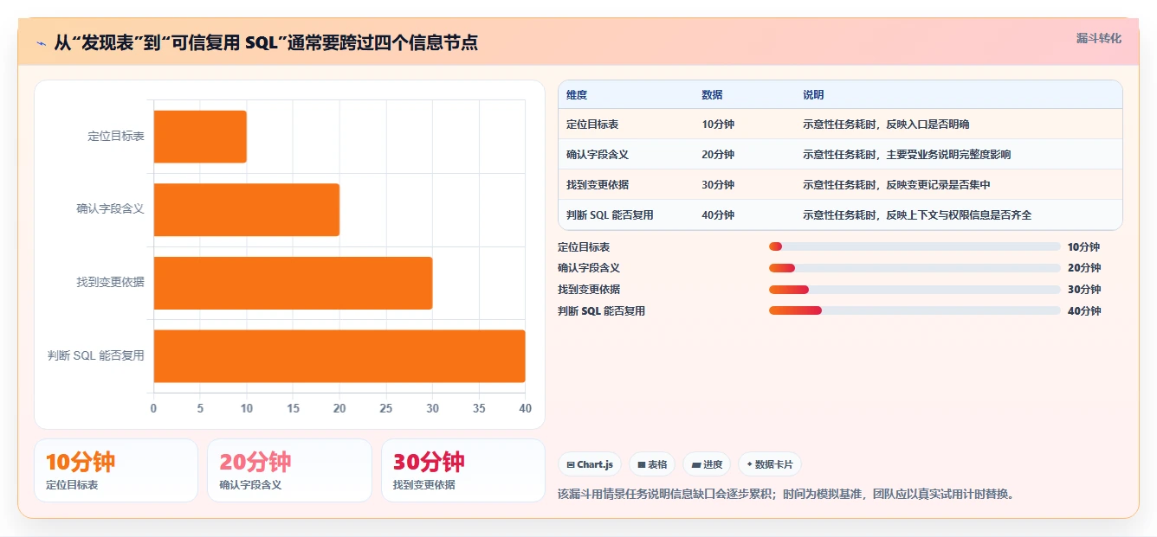Select the 数据卡片 chip
Image resolution: width=1157 pixels, height=537 pixels.
tap(770, 464)
